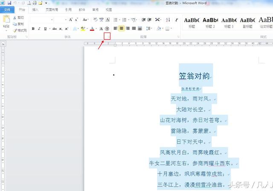Toggle Show/Hide paragraph marks
Image resolution: width=273 pixels, height=191 pixels.
[177, 20]
